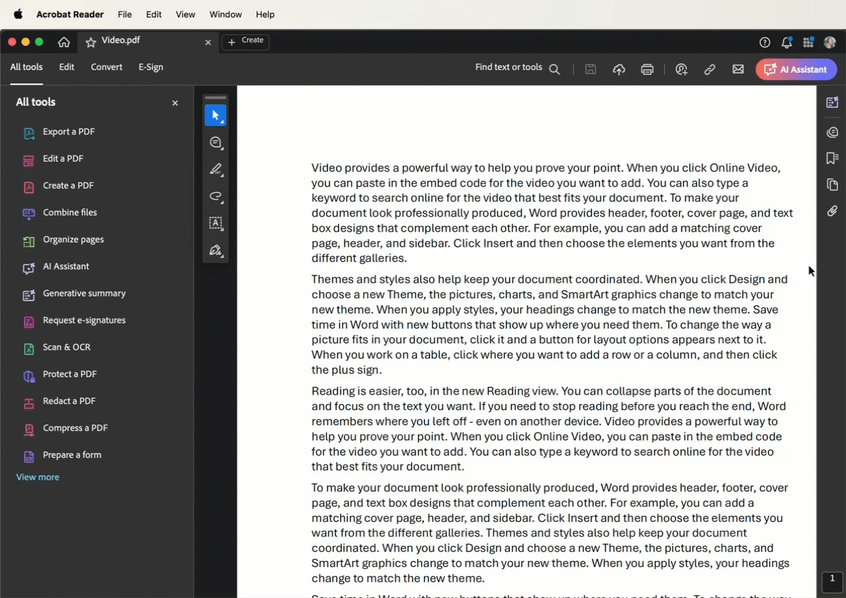Screen dimensions: 846x598
Task: Open Scan & OCR tool
Action: tap(57, 347)
